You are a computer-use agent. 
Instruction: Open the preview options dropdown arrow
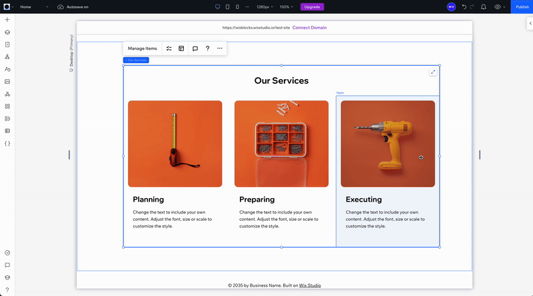[504, 7]
